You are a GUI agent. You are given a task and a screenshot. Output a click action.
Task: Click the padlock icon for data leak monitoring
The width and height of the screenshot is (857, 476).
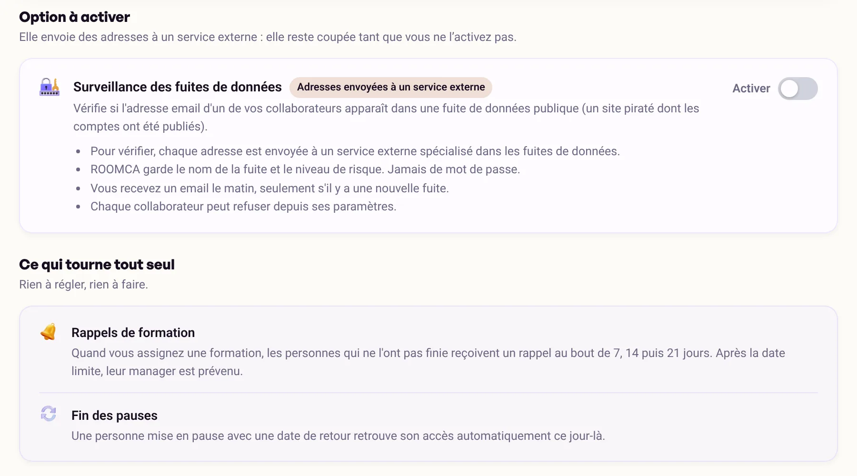tap(50, 87)
